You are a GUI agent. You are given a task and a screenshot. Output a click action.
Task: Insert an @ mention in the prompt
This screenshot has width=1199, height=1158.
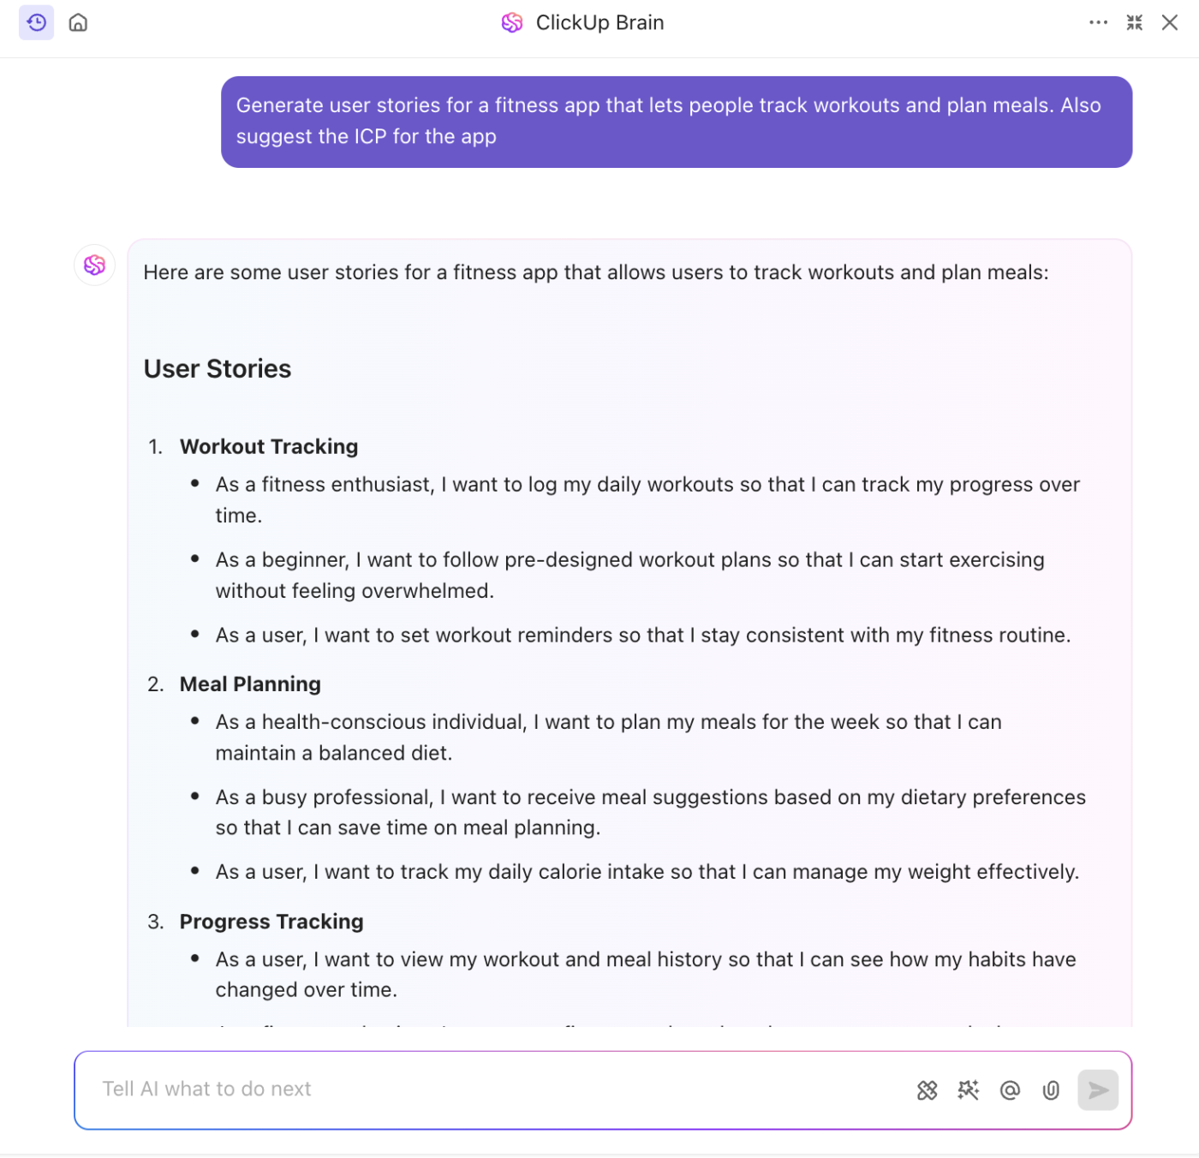1009,1089
